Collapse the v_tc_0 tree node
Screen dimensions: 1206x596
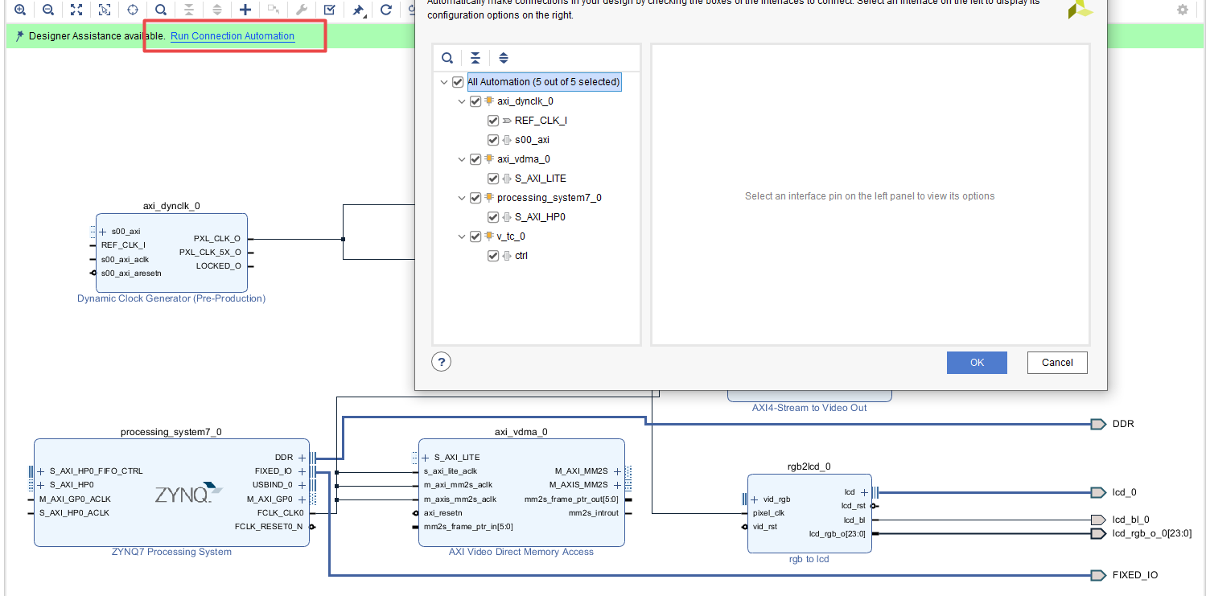(462, 236)
